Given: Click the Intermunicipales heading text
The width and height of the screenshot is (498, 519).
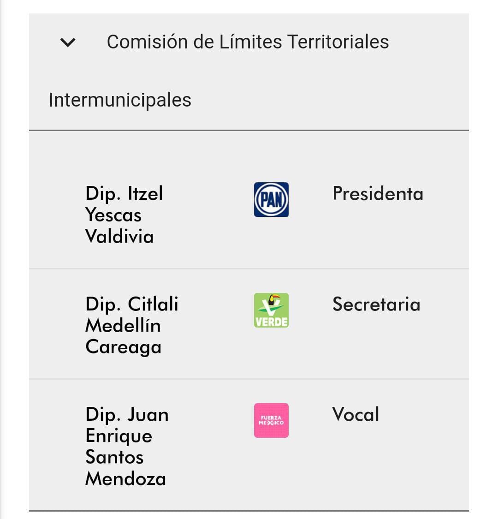Looking at the screenshot, I should 120,100.
